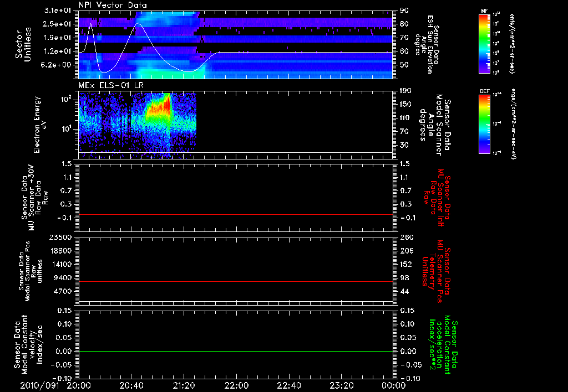568x392 pixels.
Task: Click the NF label above color bar
Action: (484, 12)
